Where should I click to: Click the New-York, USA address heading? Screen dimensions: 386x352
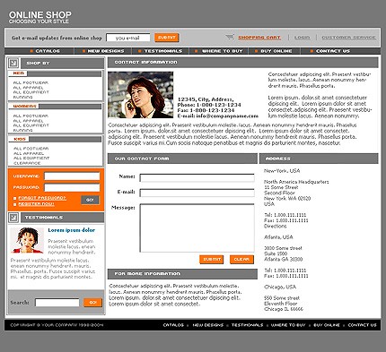282,171
